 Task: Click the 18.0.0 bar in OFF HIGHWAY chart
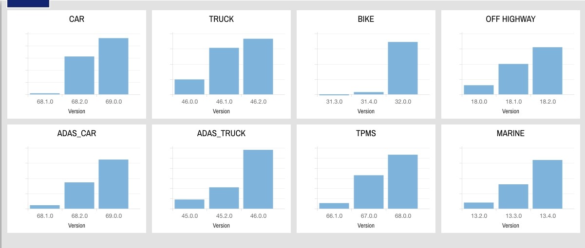[479, 90]
